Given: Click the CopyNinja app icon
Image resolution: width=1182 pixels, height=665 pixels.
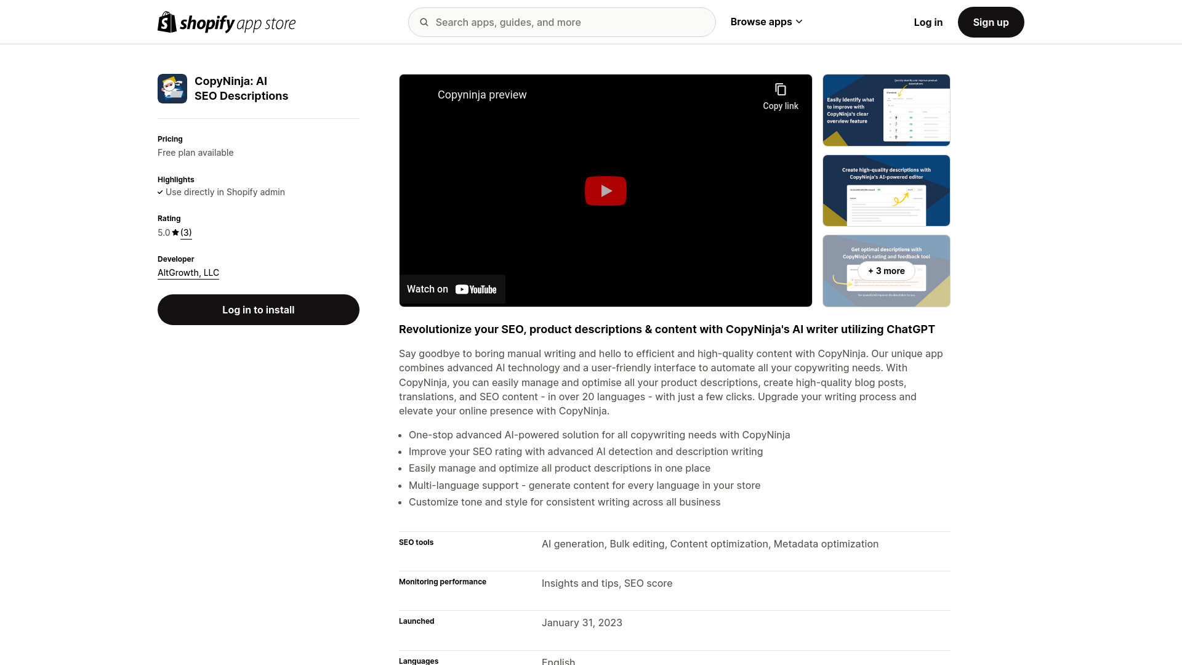Looking at the screenshot, I should coord(172,89).
